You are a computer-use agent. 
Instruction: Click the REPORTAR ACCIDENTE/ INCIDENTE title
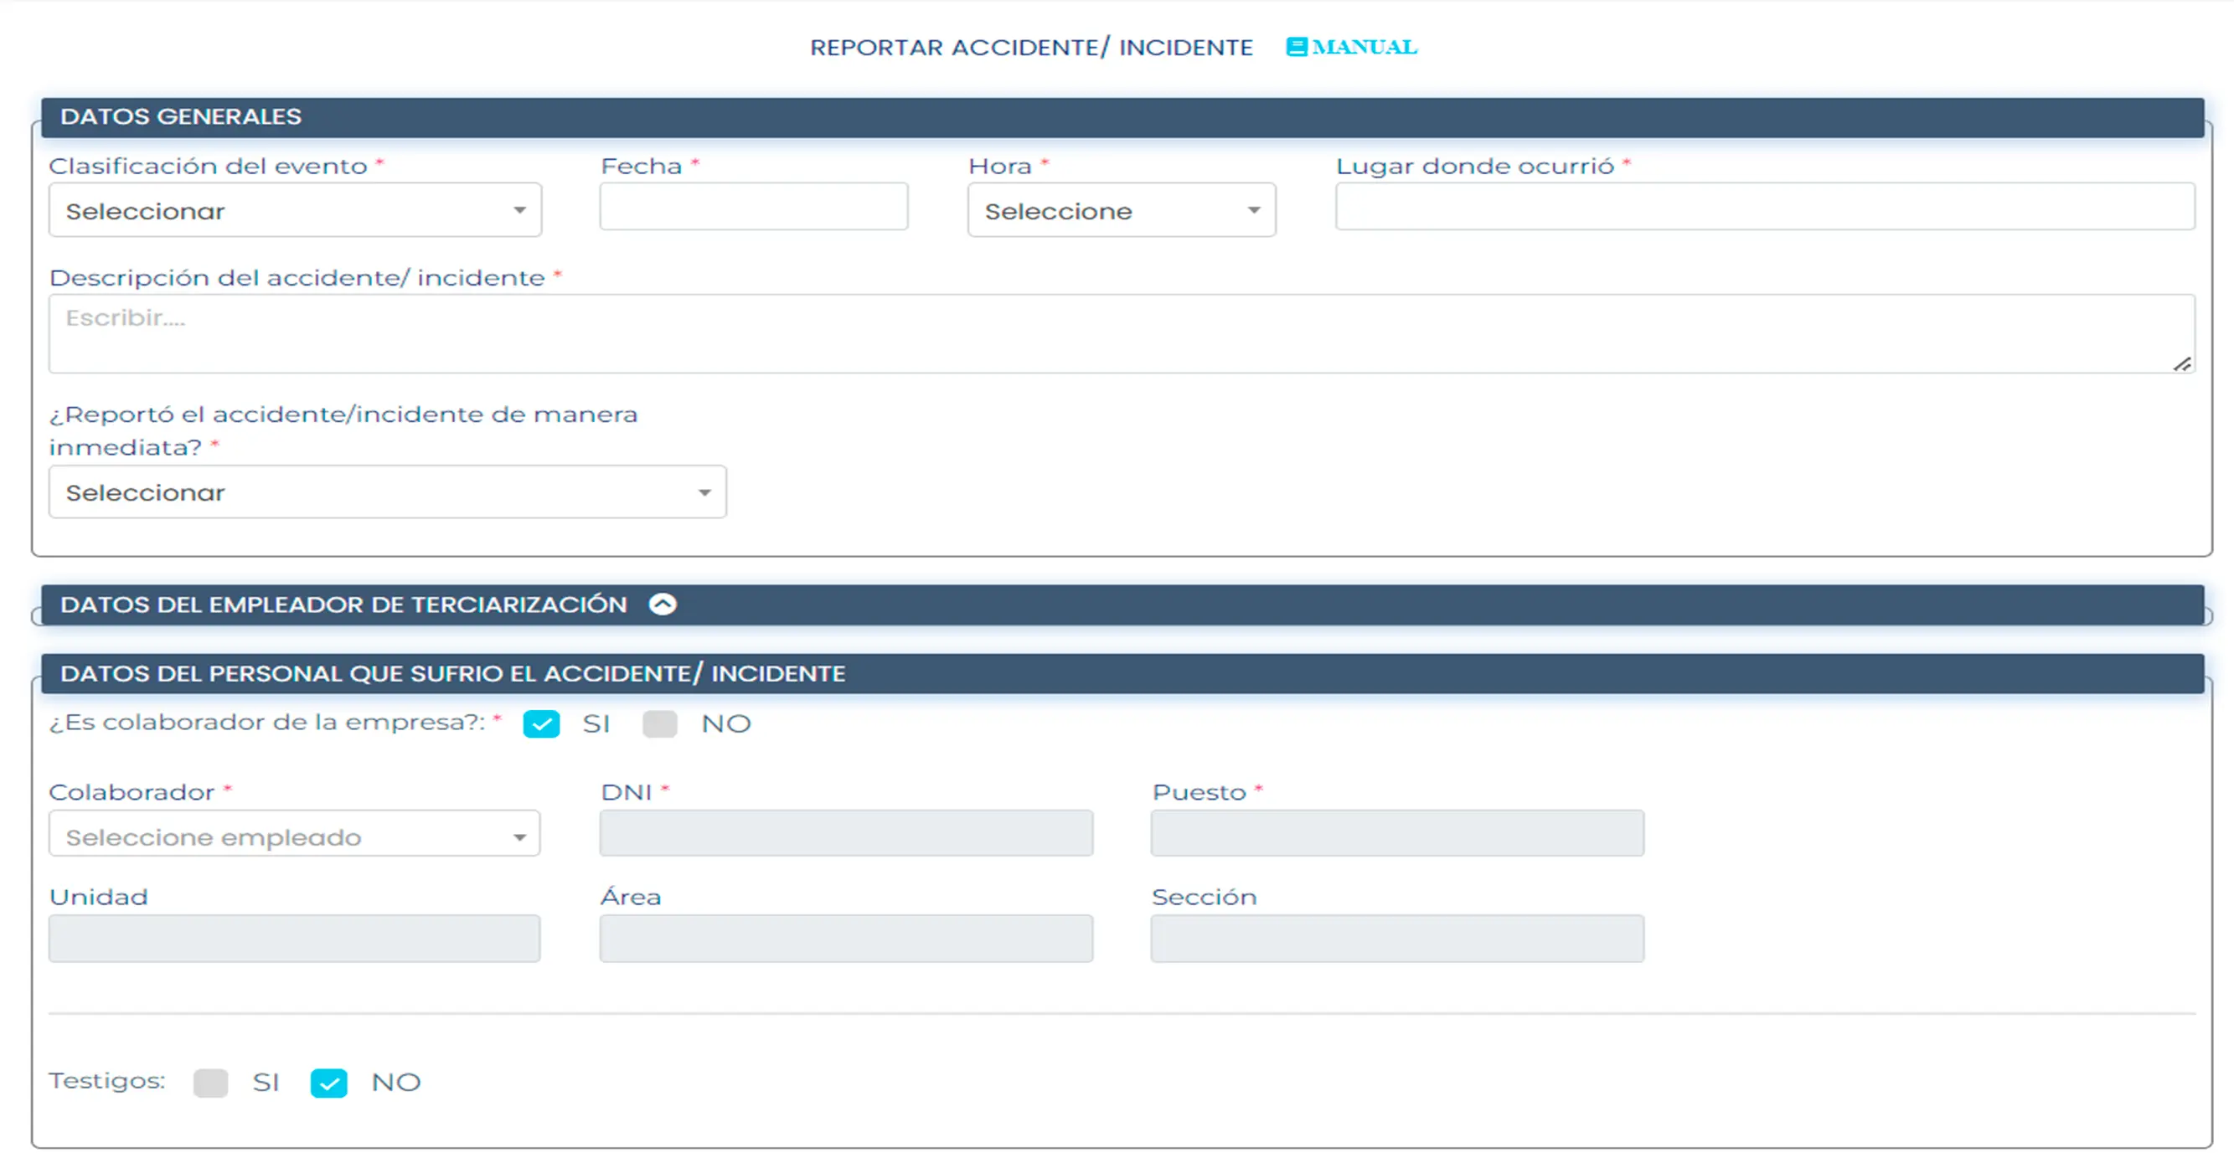pyautogui.click(x=1031, y=47)
